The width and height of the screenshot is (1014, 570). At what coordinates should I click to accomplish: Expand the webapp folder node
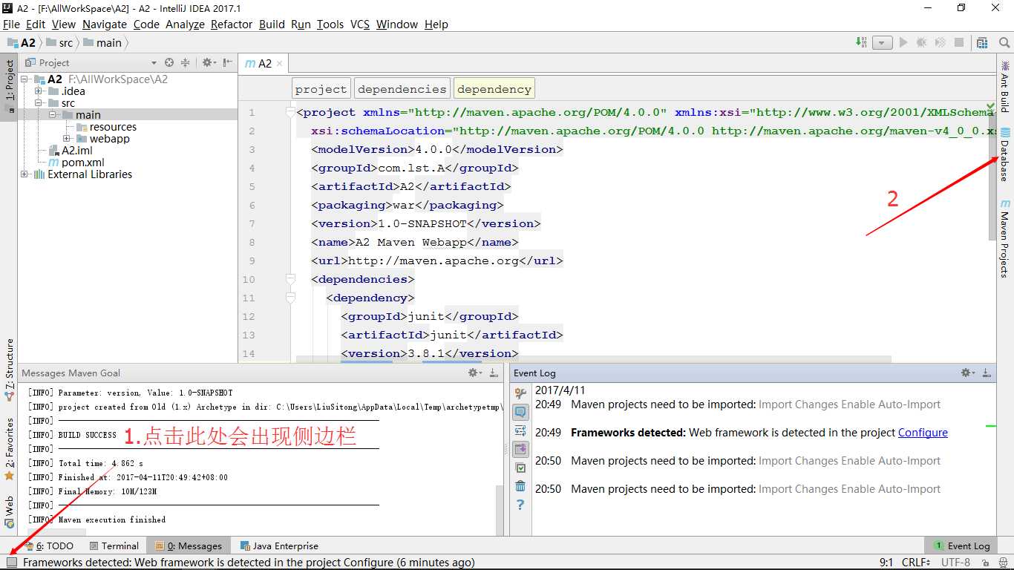(67, 139)
